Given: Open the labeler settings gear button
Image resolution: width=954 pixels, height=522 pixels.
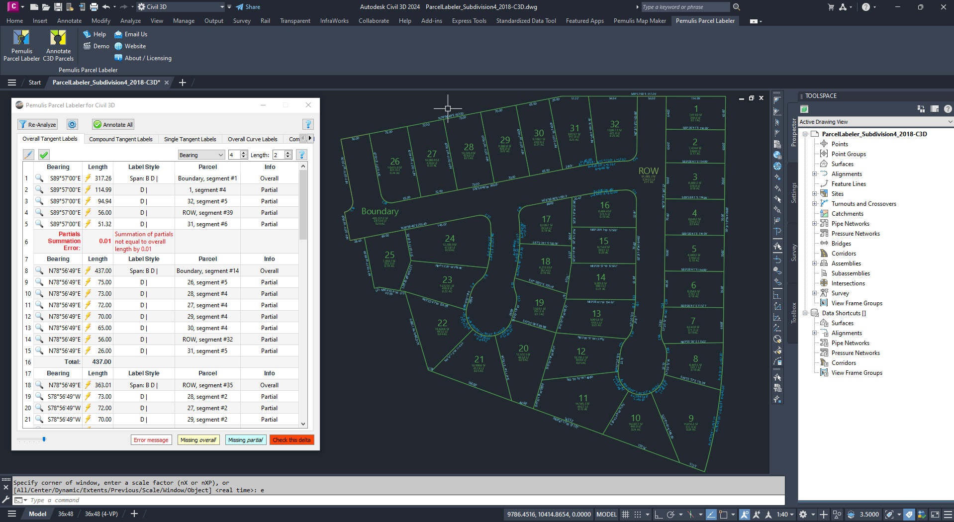Looking at the screenshot, I should tap(73, 125).
